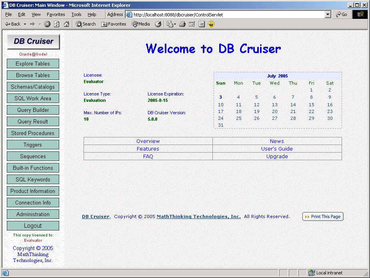
Task: Open the Tools menu
Action: pyautogui.click(x=76, y=14)
